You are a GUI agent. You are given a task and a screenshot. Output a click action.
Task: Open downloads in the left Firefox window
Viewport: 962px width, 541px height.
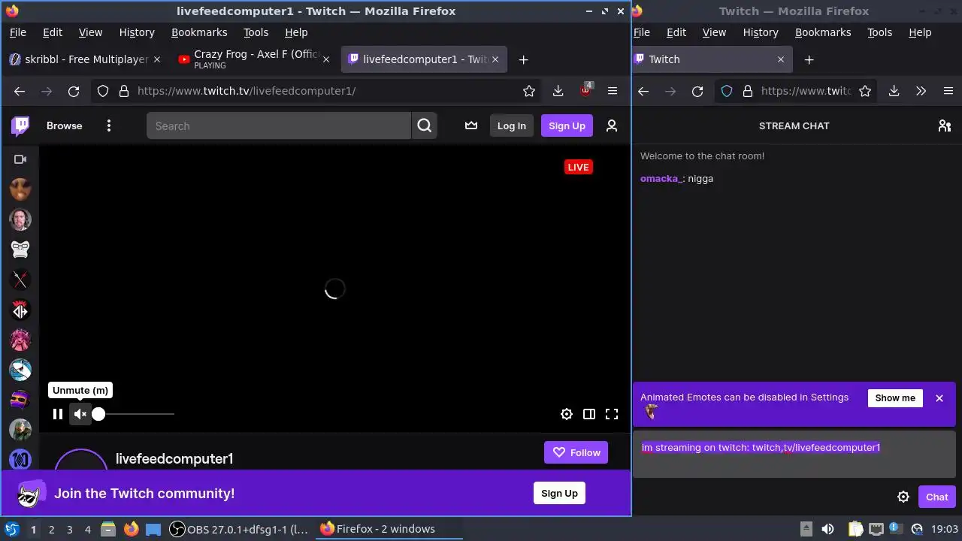tap(558, 91)
